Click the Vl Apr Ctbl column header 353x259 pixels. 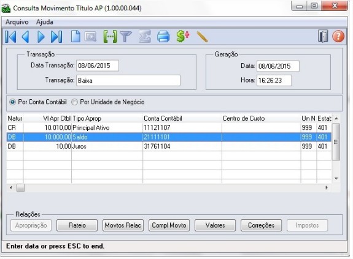[47, 118]
